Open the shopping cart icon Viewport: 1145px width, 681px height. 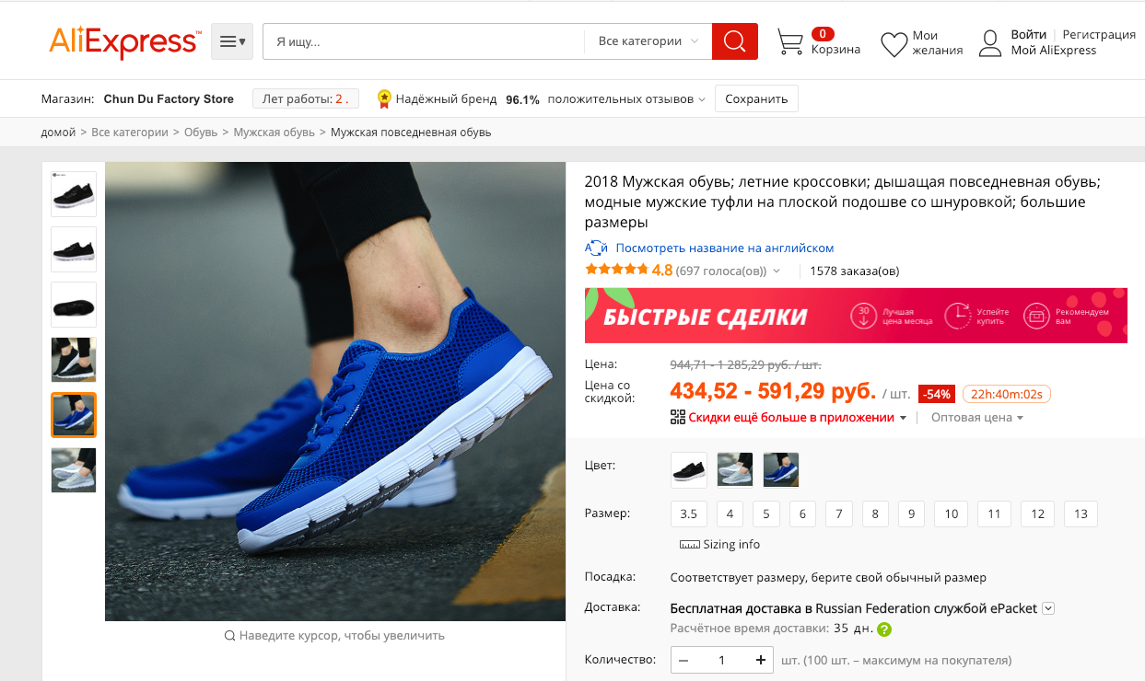coord(790,42)
